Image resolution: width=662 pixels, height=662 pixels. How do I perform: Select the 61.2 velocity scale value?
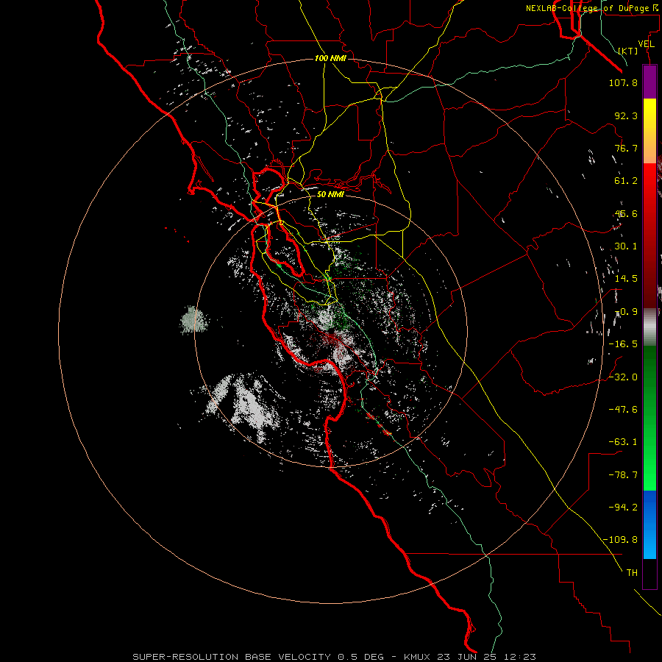626,181
